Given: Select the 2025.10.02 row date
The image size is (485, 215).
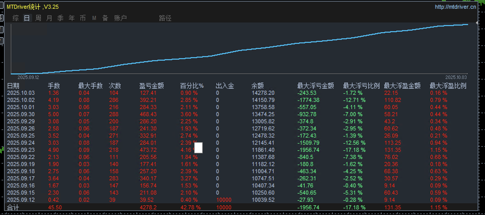Looking at the screenshot, I should 21,100.
